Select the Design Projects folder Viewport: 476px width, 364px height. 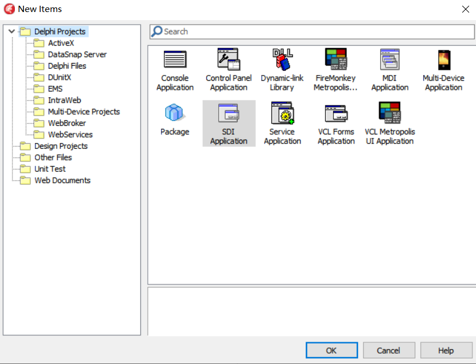point(54,146)
